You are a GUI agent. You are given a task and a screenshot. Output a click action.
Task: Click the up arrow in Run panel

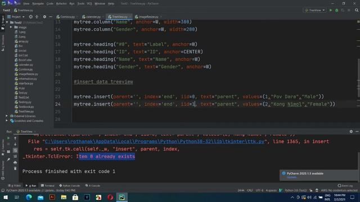[x=15, y=139]
